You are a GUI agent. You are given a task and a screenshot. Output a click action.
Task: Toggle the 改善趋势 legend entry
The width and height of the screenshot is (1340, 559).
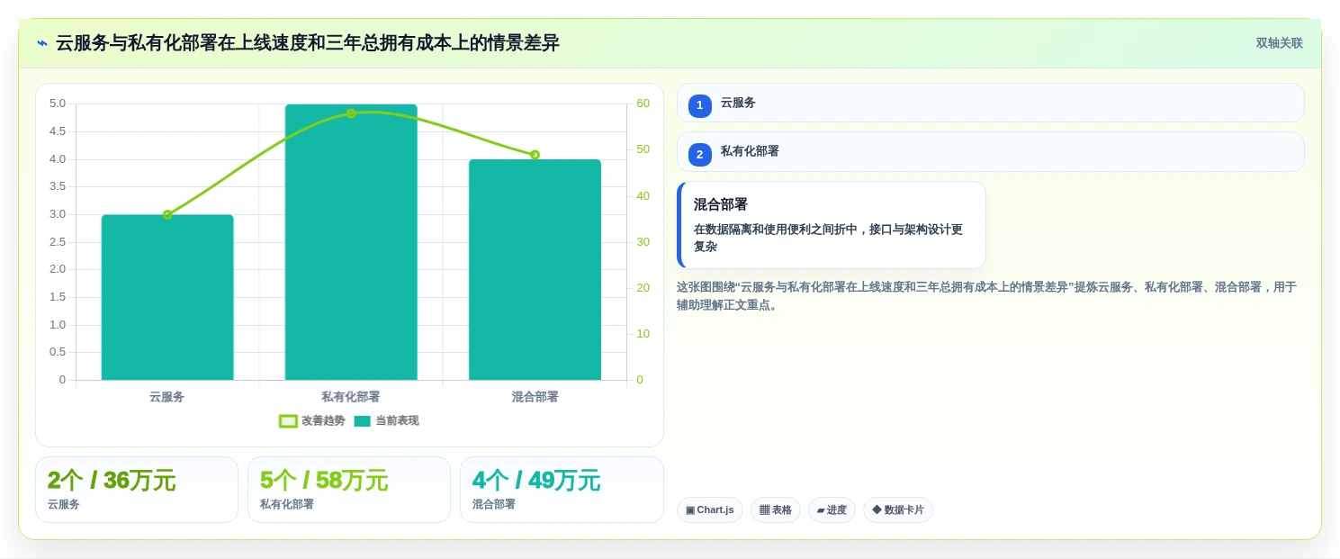pos(311,420)
